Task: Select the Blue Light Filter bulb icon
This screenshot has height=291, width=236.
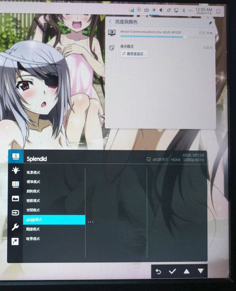Action: 16,170
